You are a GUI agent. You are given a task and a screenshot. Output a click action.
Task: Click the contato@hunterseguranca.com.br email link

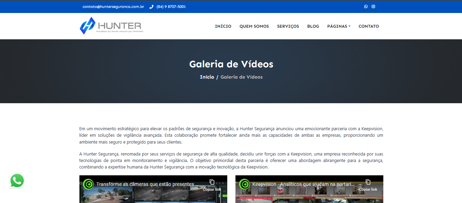click(113, 6)
